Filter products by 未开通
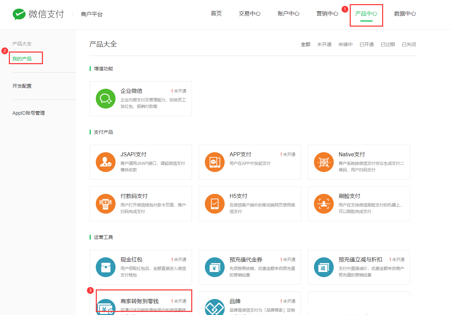Screen dimensions: 452x315 [325, 44]
